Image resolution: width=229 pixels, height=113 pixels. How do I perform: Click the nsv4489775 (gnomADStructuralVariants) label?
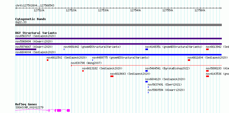click(x=121, y=58)
